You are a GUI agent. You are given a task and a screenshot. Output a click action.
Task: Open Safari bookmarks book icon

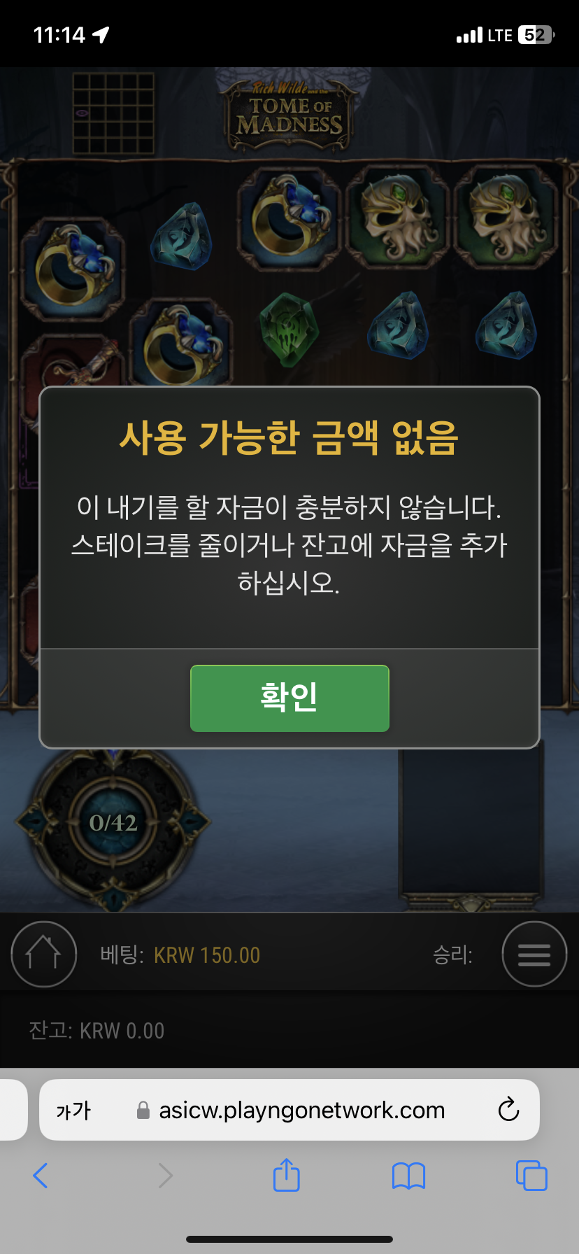coord(409,1176)
